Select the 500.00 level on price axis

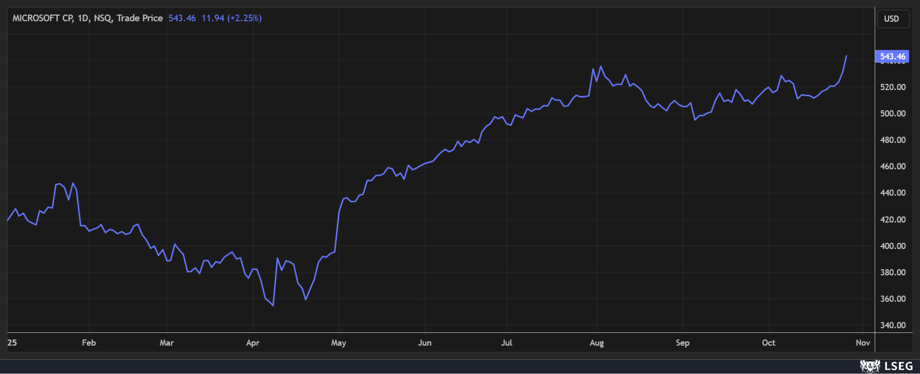[893, 113]
